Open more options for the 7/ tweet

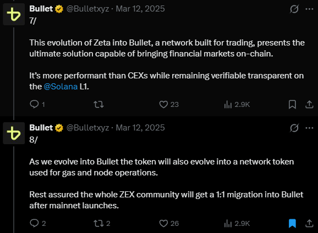click(x=310, y=9)
